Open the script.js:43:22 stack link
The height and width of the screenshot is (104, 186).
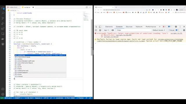pos(111,37)
